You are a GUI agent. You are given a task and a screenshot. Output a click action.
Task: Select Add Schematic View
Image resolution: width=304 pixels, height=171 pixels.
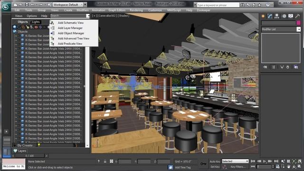[71, 23]
